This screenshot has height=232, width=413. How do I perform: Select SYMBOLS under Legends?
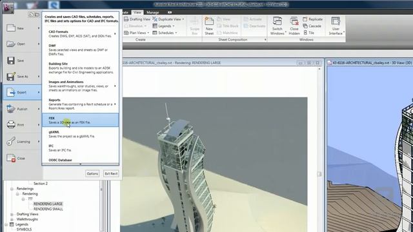(x=24, y=229)
